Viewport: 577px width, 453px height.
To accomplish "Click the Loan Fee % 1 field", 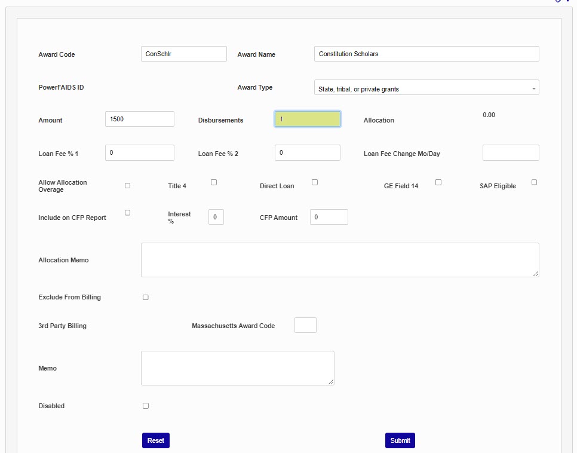I will pos(139,153).
